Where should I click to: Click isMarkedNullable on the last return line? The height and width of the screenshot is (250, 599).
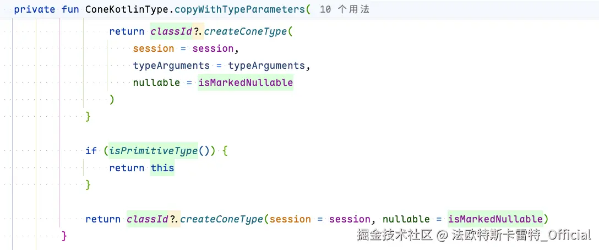click(x=495, y=219)
